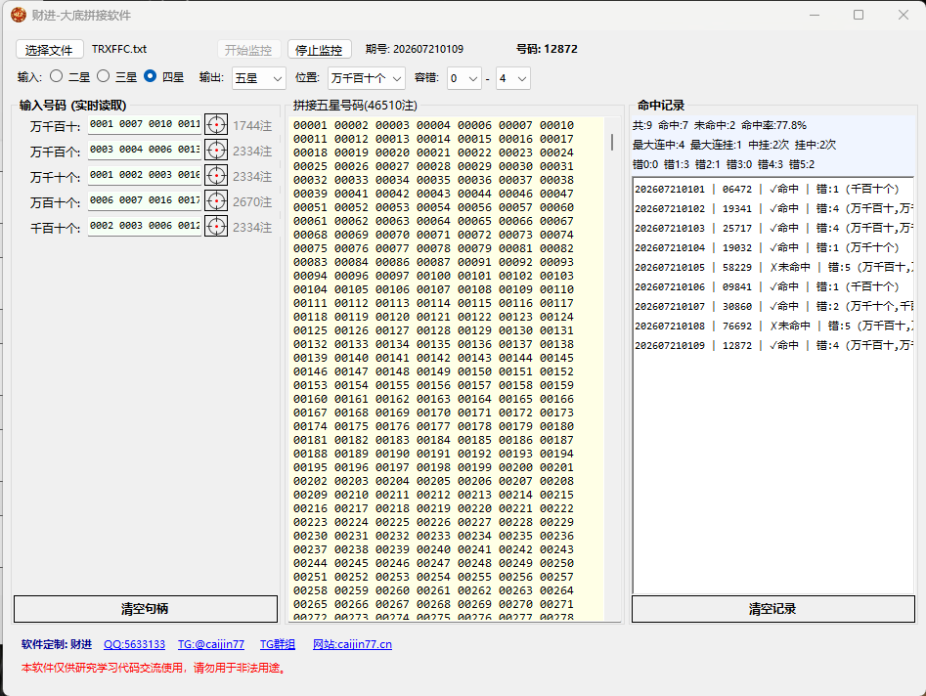Click crosshair picker icon for 万百十个 row

(x=216, y=201)
